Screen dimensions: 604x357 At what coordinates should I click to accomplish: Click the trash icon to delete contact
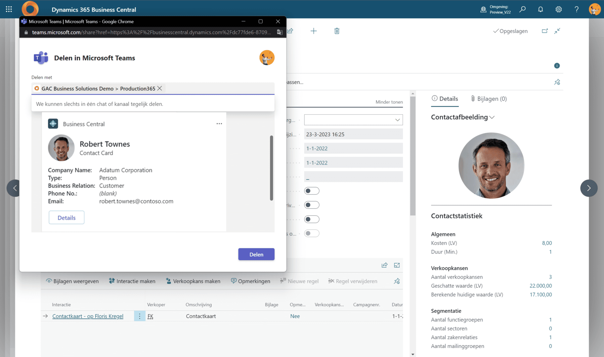coord(337,31)
